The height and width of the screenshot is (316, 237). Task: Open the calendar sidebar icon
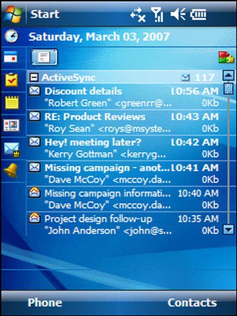[11, 57]
